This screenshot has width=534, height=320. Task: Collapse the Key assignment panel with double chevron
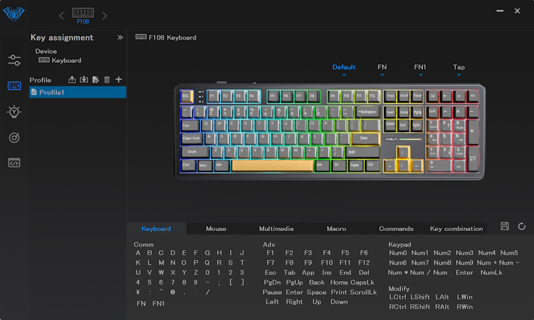pyautogui.click(x=120, y=38)
